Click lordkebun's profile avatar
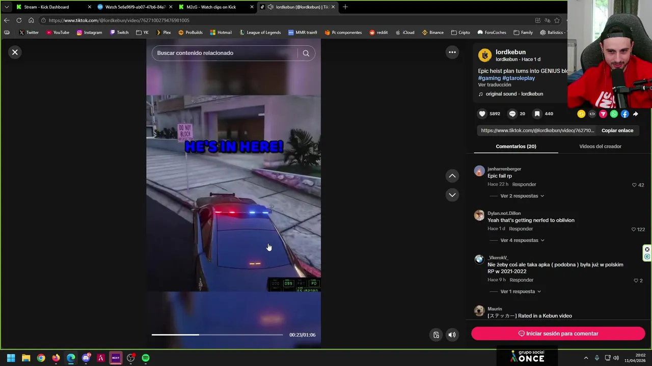 pos(485,55)
